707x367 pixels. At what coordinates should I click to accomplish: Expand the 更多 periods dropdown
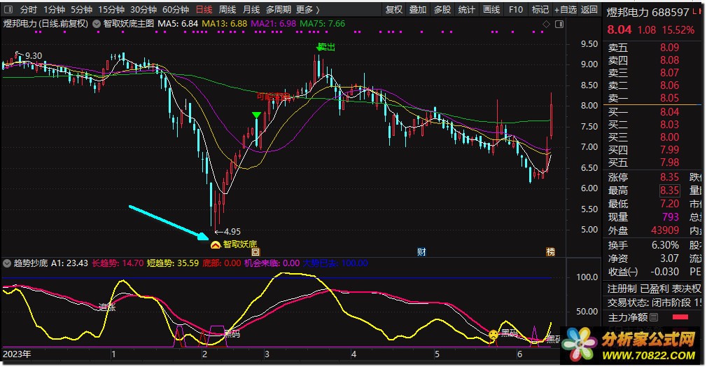pyautogui.click(x=307, y=10)
